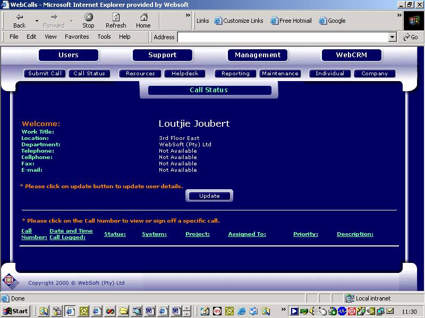
Task: Open the Customize Links shortcut
Action: [239, 21]
